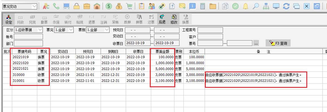This screenshot has width=327, height=112.
Task: Click the 客户 input field
Action: [x=210, y=37]
